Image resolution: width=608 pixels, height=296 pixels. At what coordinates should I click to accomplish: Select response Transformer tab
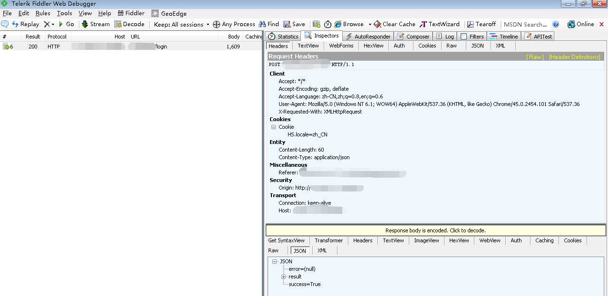pyautogui.click(x=328, y=240)
